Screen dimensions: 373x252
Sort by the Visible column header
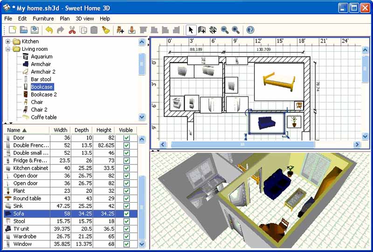126,130
